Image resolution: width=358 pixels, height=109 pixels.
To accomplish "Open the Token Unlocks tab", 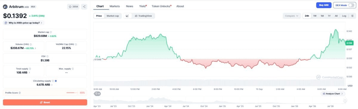I will [x=161, y=6].
